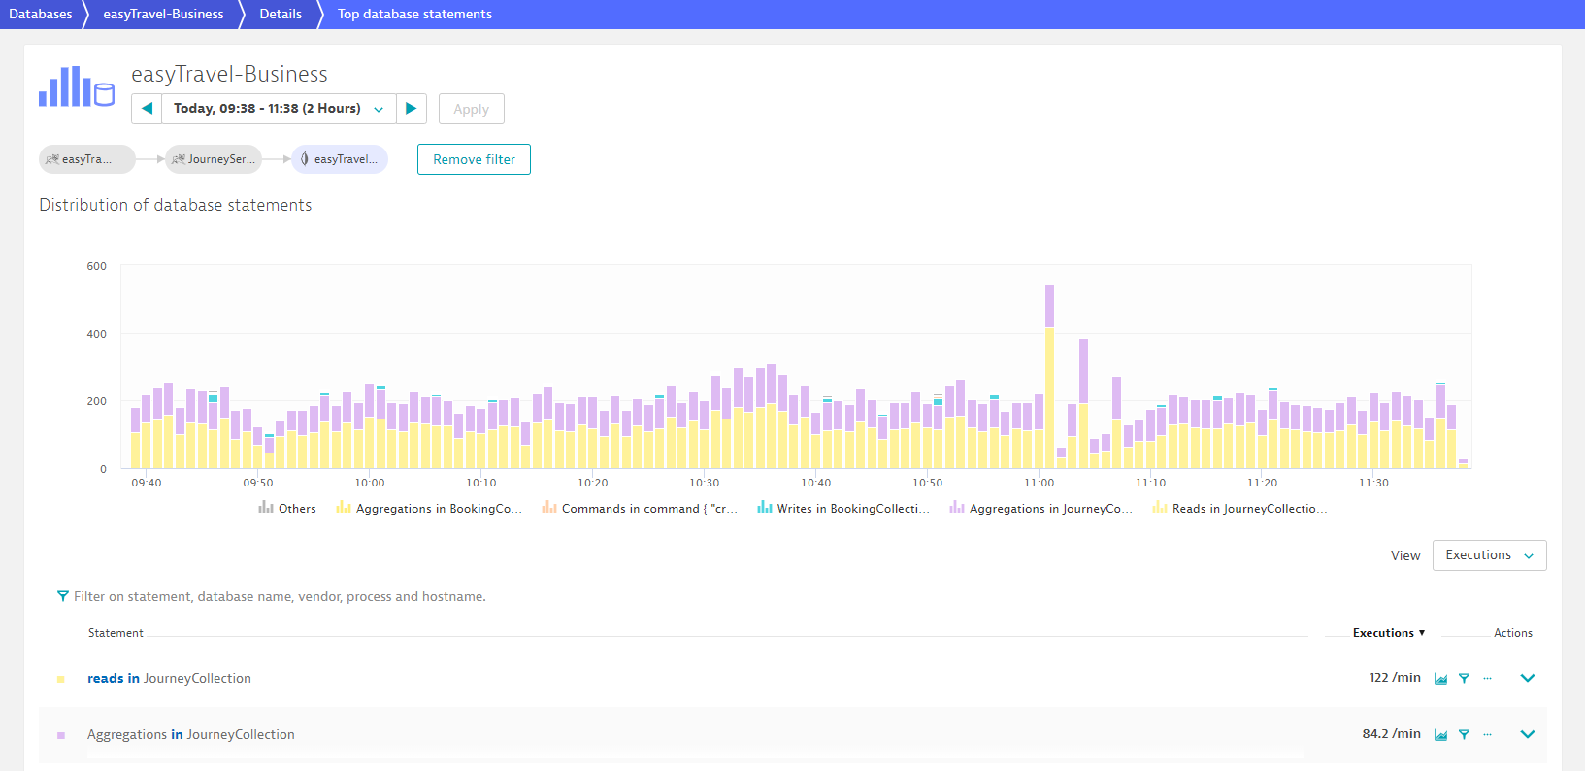This screenshot has height=771, width=1585.
Task: Expand reads in JourneyCollection row
Action: click(x=1528, y=678)
